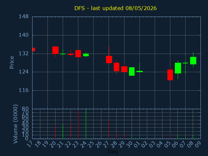Screen dimensions: 208x156
Task: Click the red volume bar for day 28
Action: coord(116,136)
